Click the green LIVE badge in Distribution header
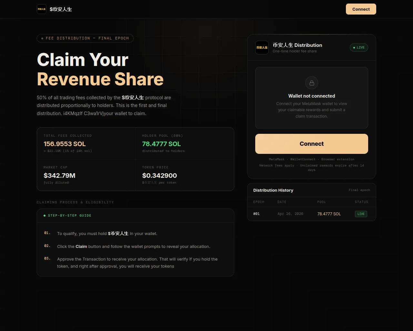 point(359,48)
